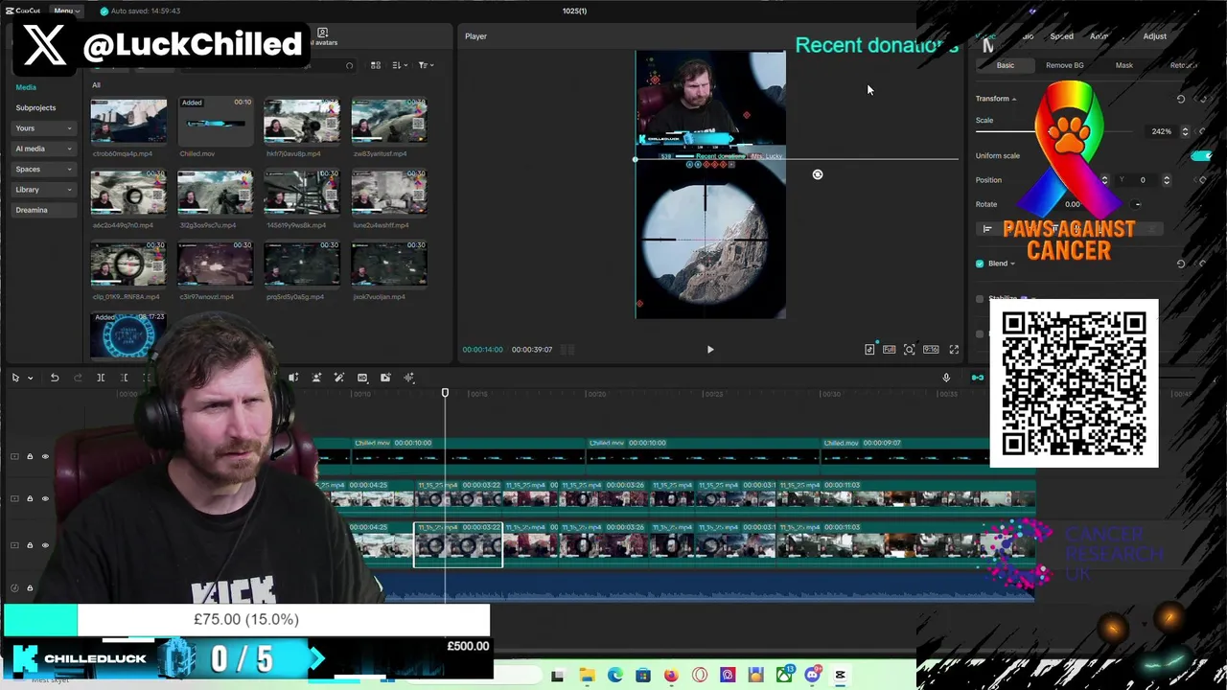The height and width of the screenshot is (690, 1227).
Task: Click the align-left icon in alignment row
Action: (987, 229)
